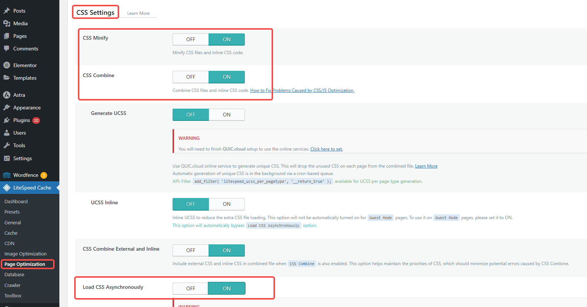Switch UCSS Inline to ON
This screenshot has height=307, width=587.
(x=226, y=204)
